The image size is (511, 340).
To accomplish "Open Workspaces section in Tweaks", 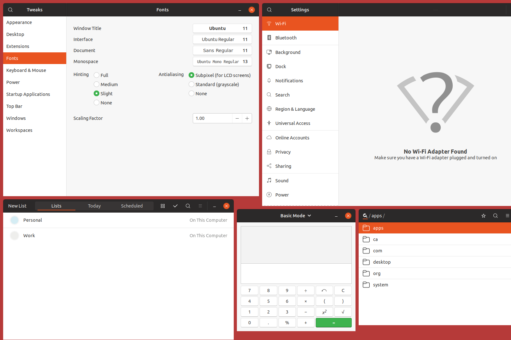I will 35,130.
